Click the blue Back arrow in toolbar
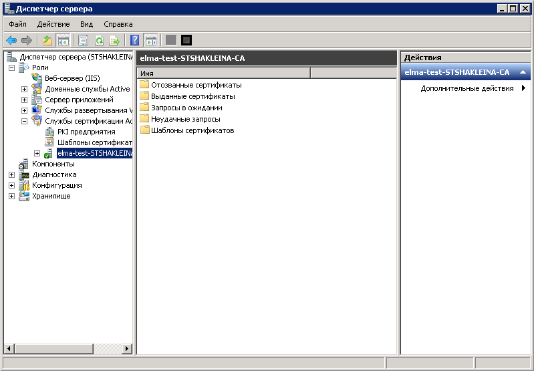Screen dimensions: 534x371 click(11, 40)
